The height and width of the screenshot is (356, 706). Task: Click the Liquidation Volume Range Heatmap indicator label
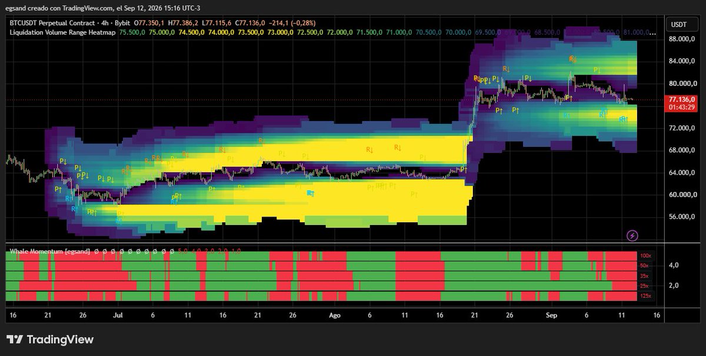click(x=63, y=33)
